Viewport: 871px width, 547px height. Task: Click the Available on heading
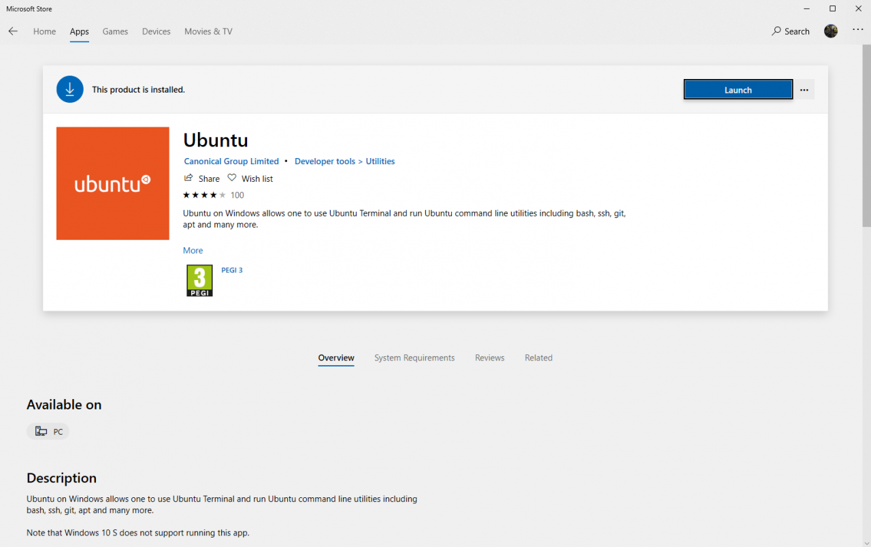pyautogui.click(x=64, y=405)
